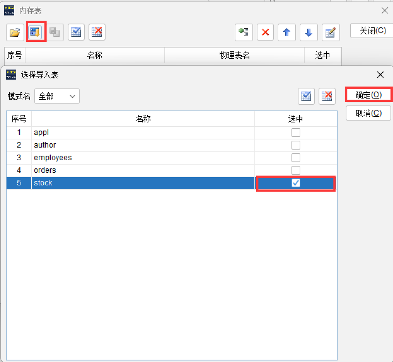393x362 pixels.
Task: Edit table icon with pencil
Action: [x=331, y=32]
